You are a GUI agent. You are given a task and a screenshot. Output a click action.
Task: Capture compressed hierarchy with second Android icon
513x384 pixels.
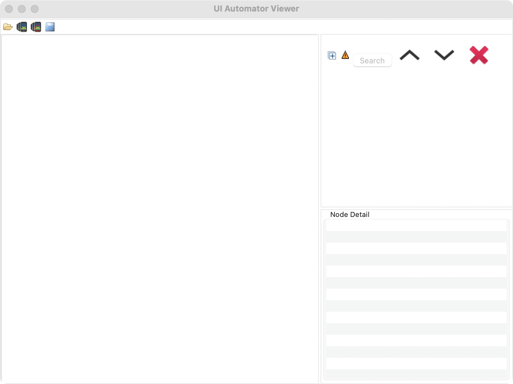[36, 27]
